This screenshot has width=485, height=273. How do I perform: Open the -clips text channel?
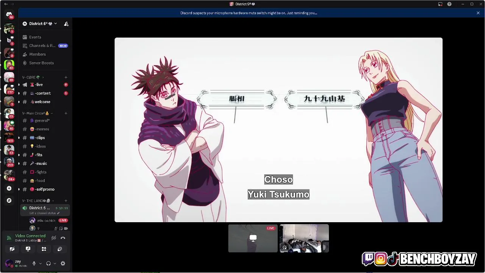(x=44, y=138)
